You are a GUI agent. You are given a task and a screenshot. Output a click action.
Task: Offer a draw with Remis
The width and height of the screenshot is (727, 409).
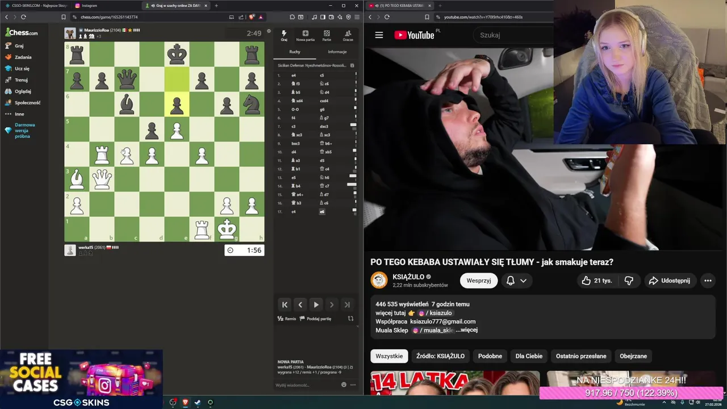pos(287,319)
